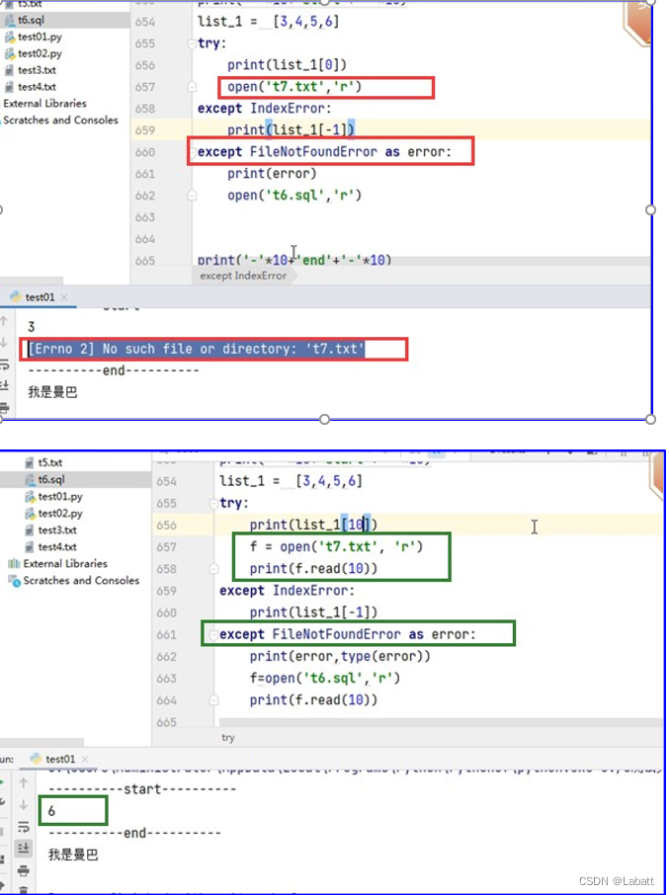Screen dimensions: 669x895
Task: Click the code line f=open('t6.sql','r') in lower editor
Action: (325, 678)
